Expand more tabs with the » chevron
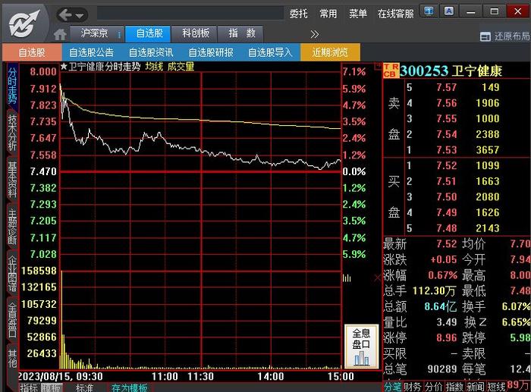Image resolution: width=531 pixels, height=392 pixels. [x=315, y=34]
